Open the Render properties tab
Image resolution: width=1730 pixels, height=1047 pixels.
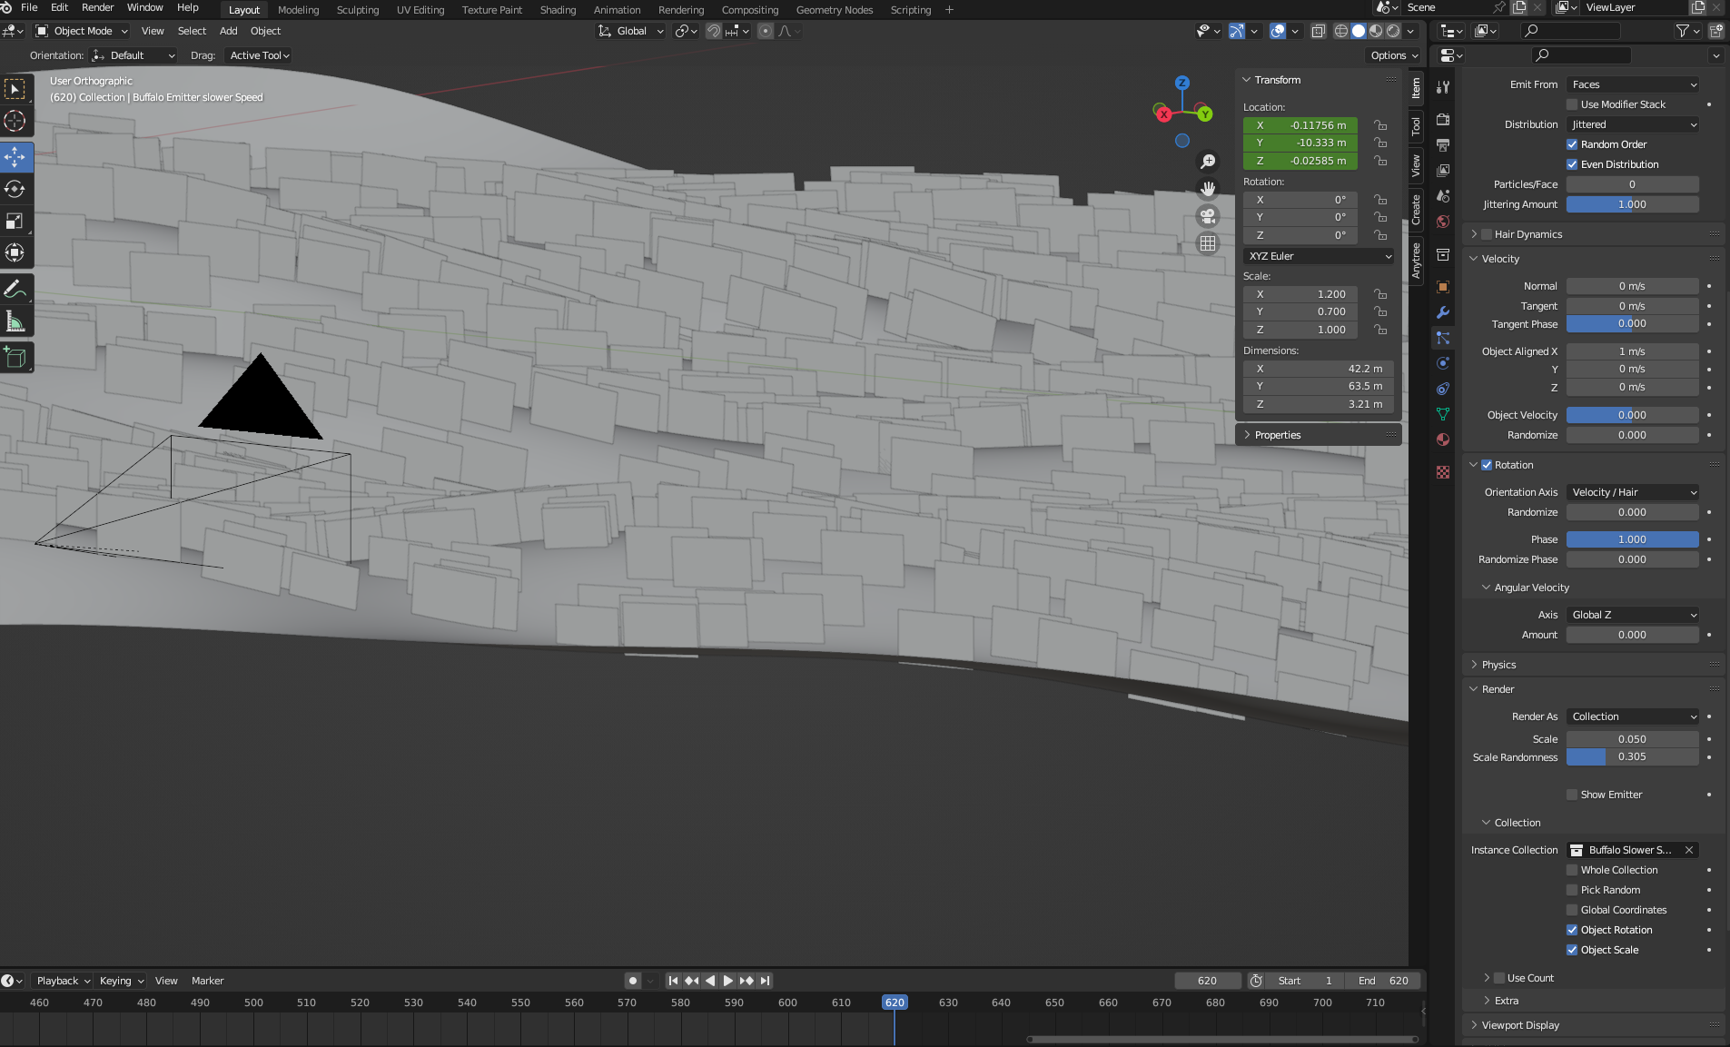click(x=1443, y=120)
